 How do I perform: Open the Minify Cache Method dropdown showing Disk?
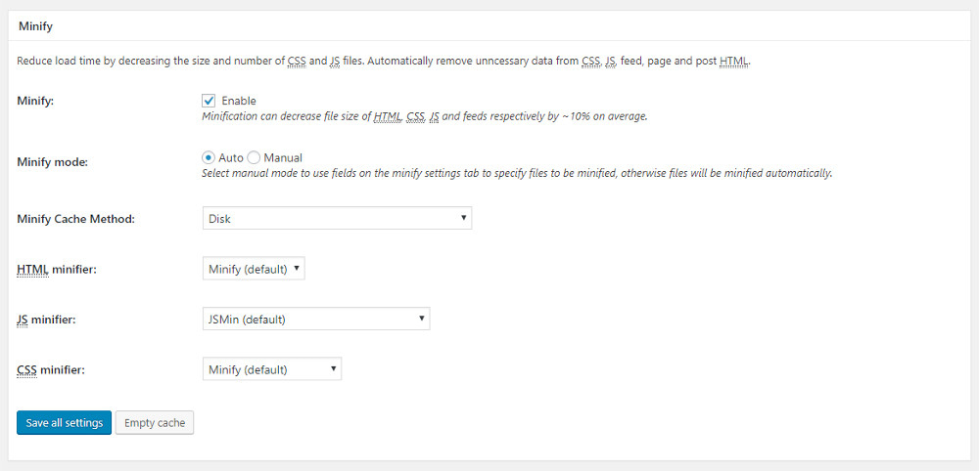[337, 219]
